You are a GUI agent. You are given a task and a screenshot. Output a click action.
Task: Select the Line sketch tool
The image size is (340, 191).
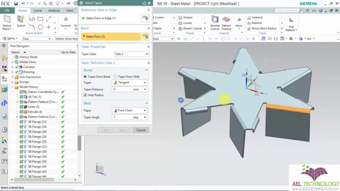(49, 19)
